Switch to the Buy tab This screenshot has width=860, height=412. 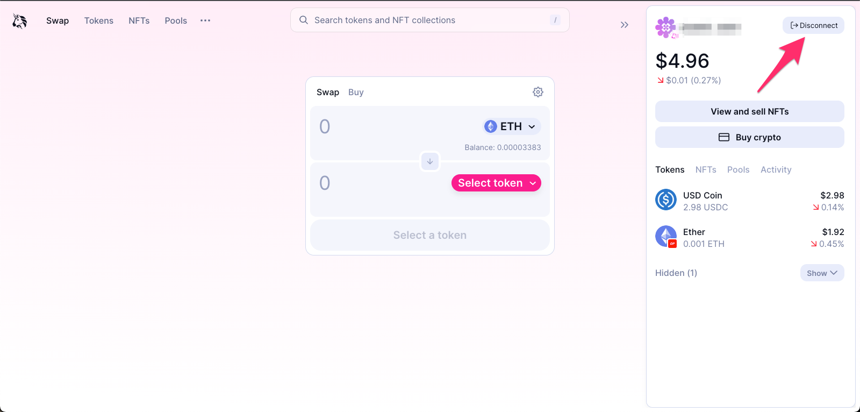pyautogui.click(x=356, y=92)
